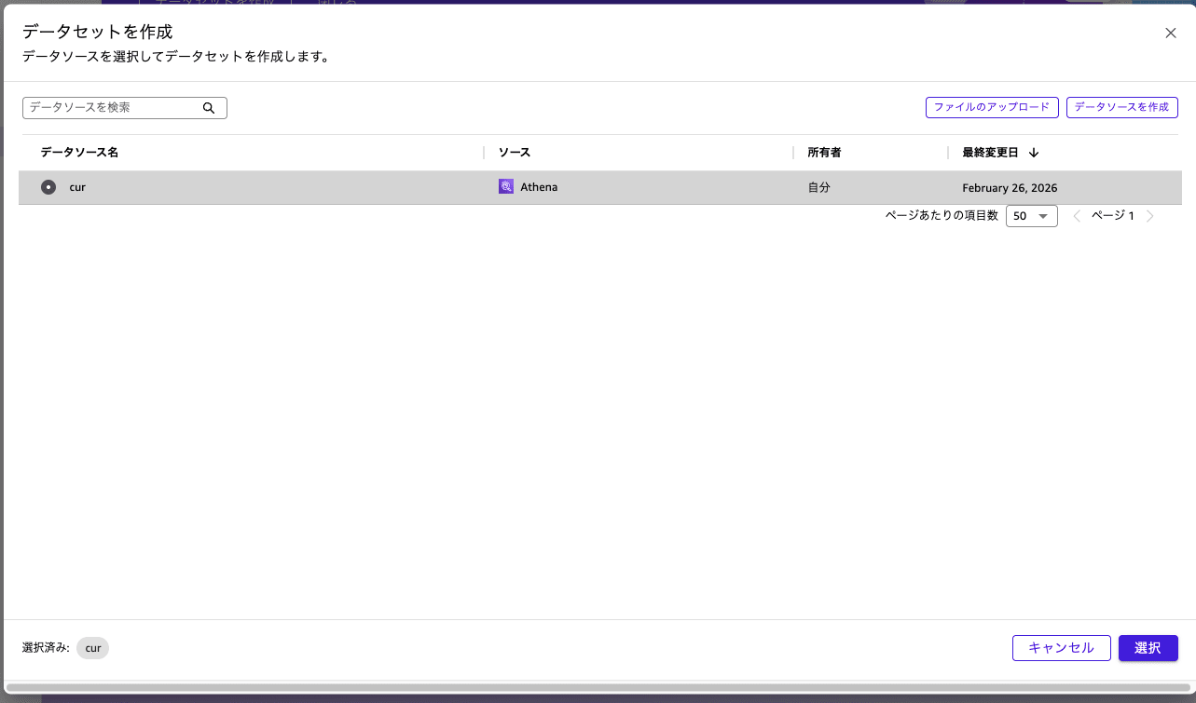Click ページ 1 in the pagination area
Screen dimensions: 1196x703
(x=1114, y=215)
